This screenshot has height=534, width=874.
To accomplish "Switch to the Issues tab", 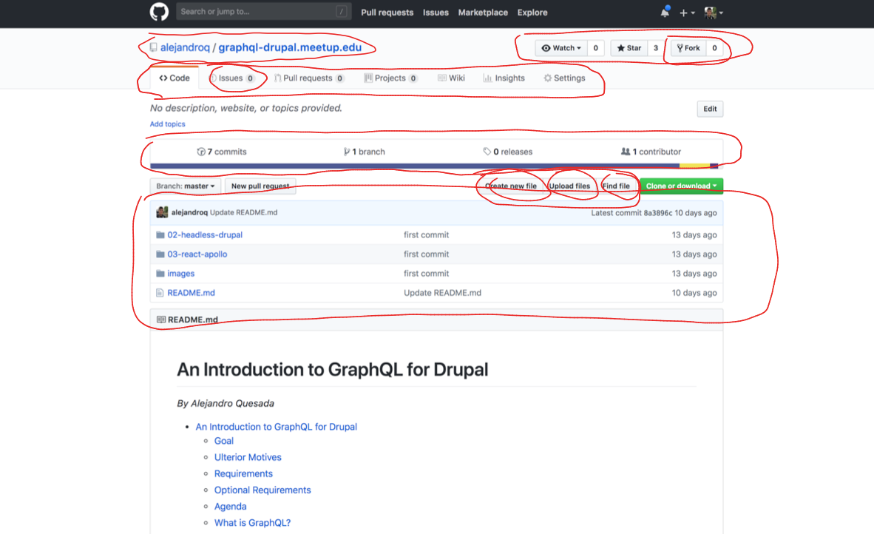I will (231, 78).
